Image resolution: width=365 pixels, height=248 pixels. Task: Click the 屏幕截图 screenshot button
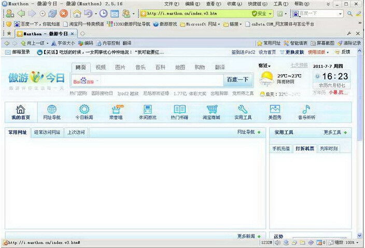[x=322, y=43]
